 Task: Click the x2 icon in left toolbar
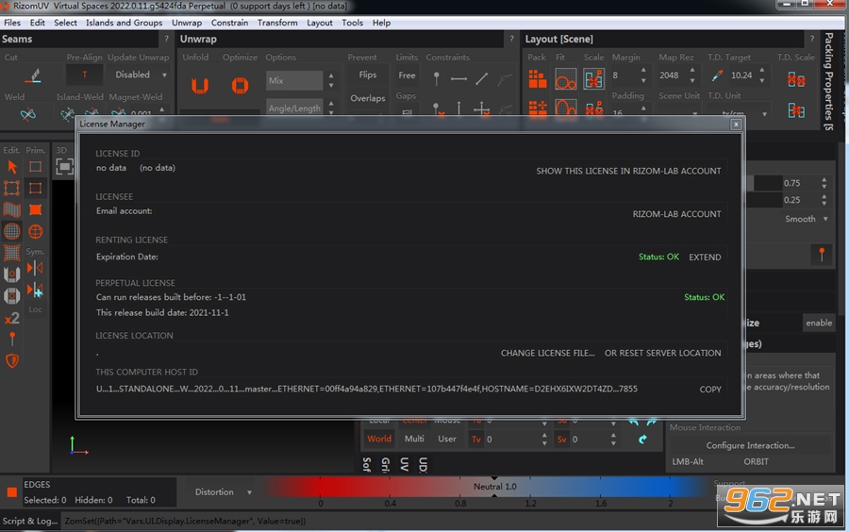12,318
